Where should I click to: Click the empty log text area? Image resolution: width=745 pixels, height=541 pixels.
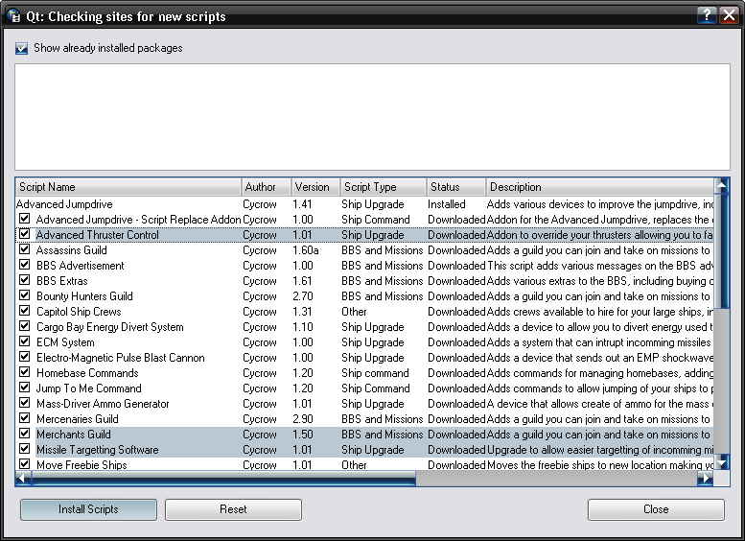(x=372, y=117)
